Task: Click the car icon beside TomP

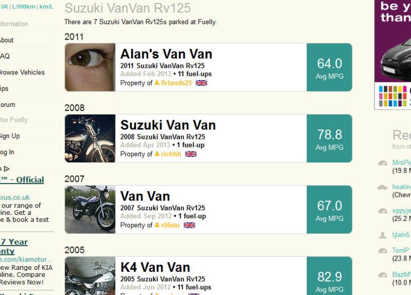Action: click(382, 251)
